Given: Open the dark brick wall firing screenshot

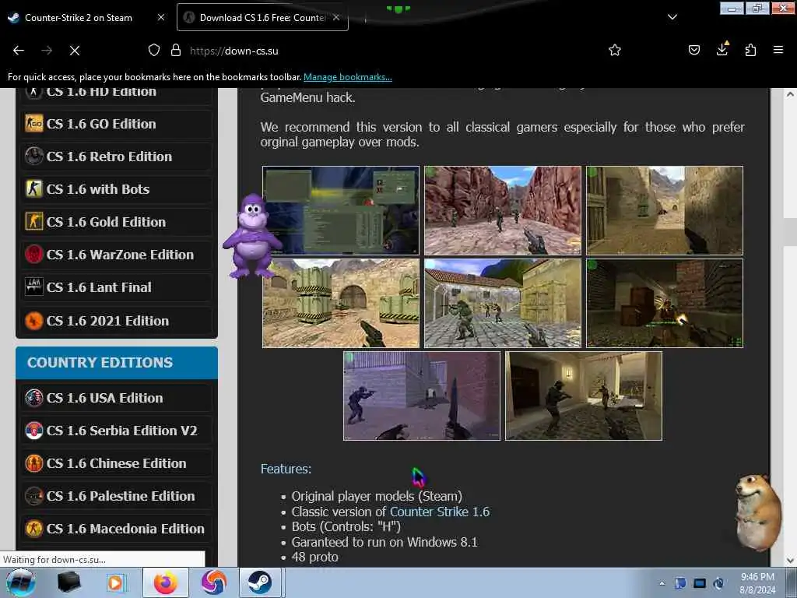Looking at the screenshot, I should [x=665, y=304].
